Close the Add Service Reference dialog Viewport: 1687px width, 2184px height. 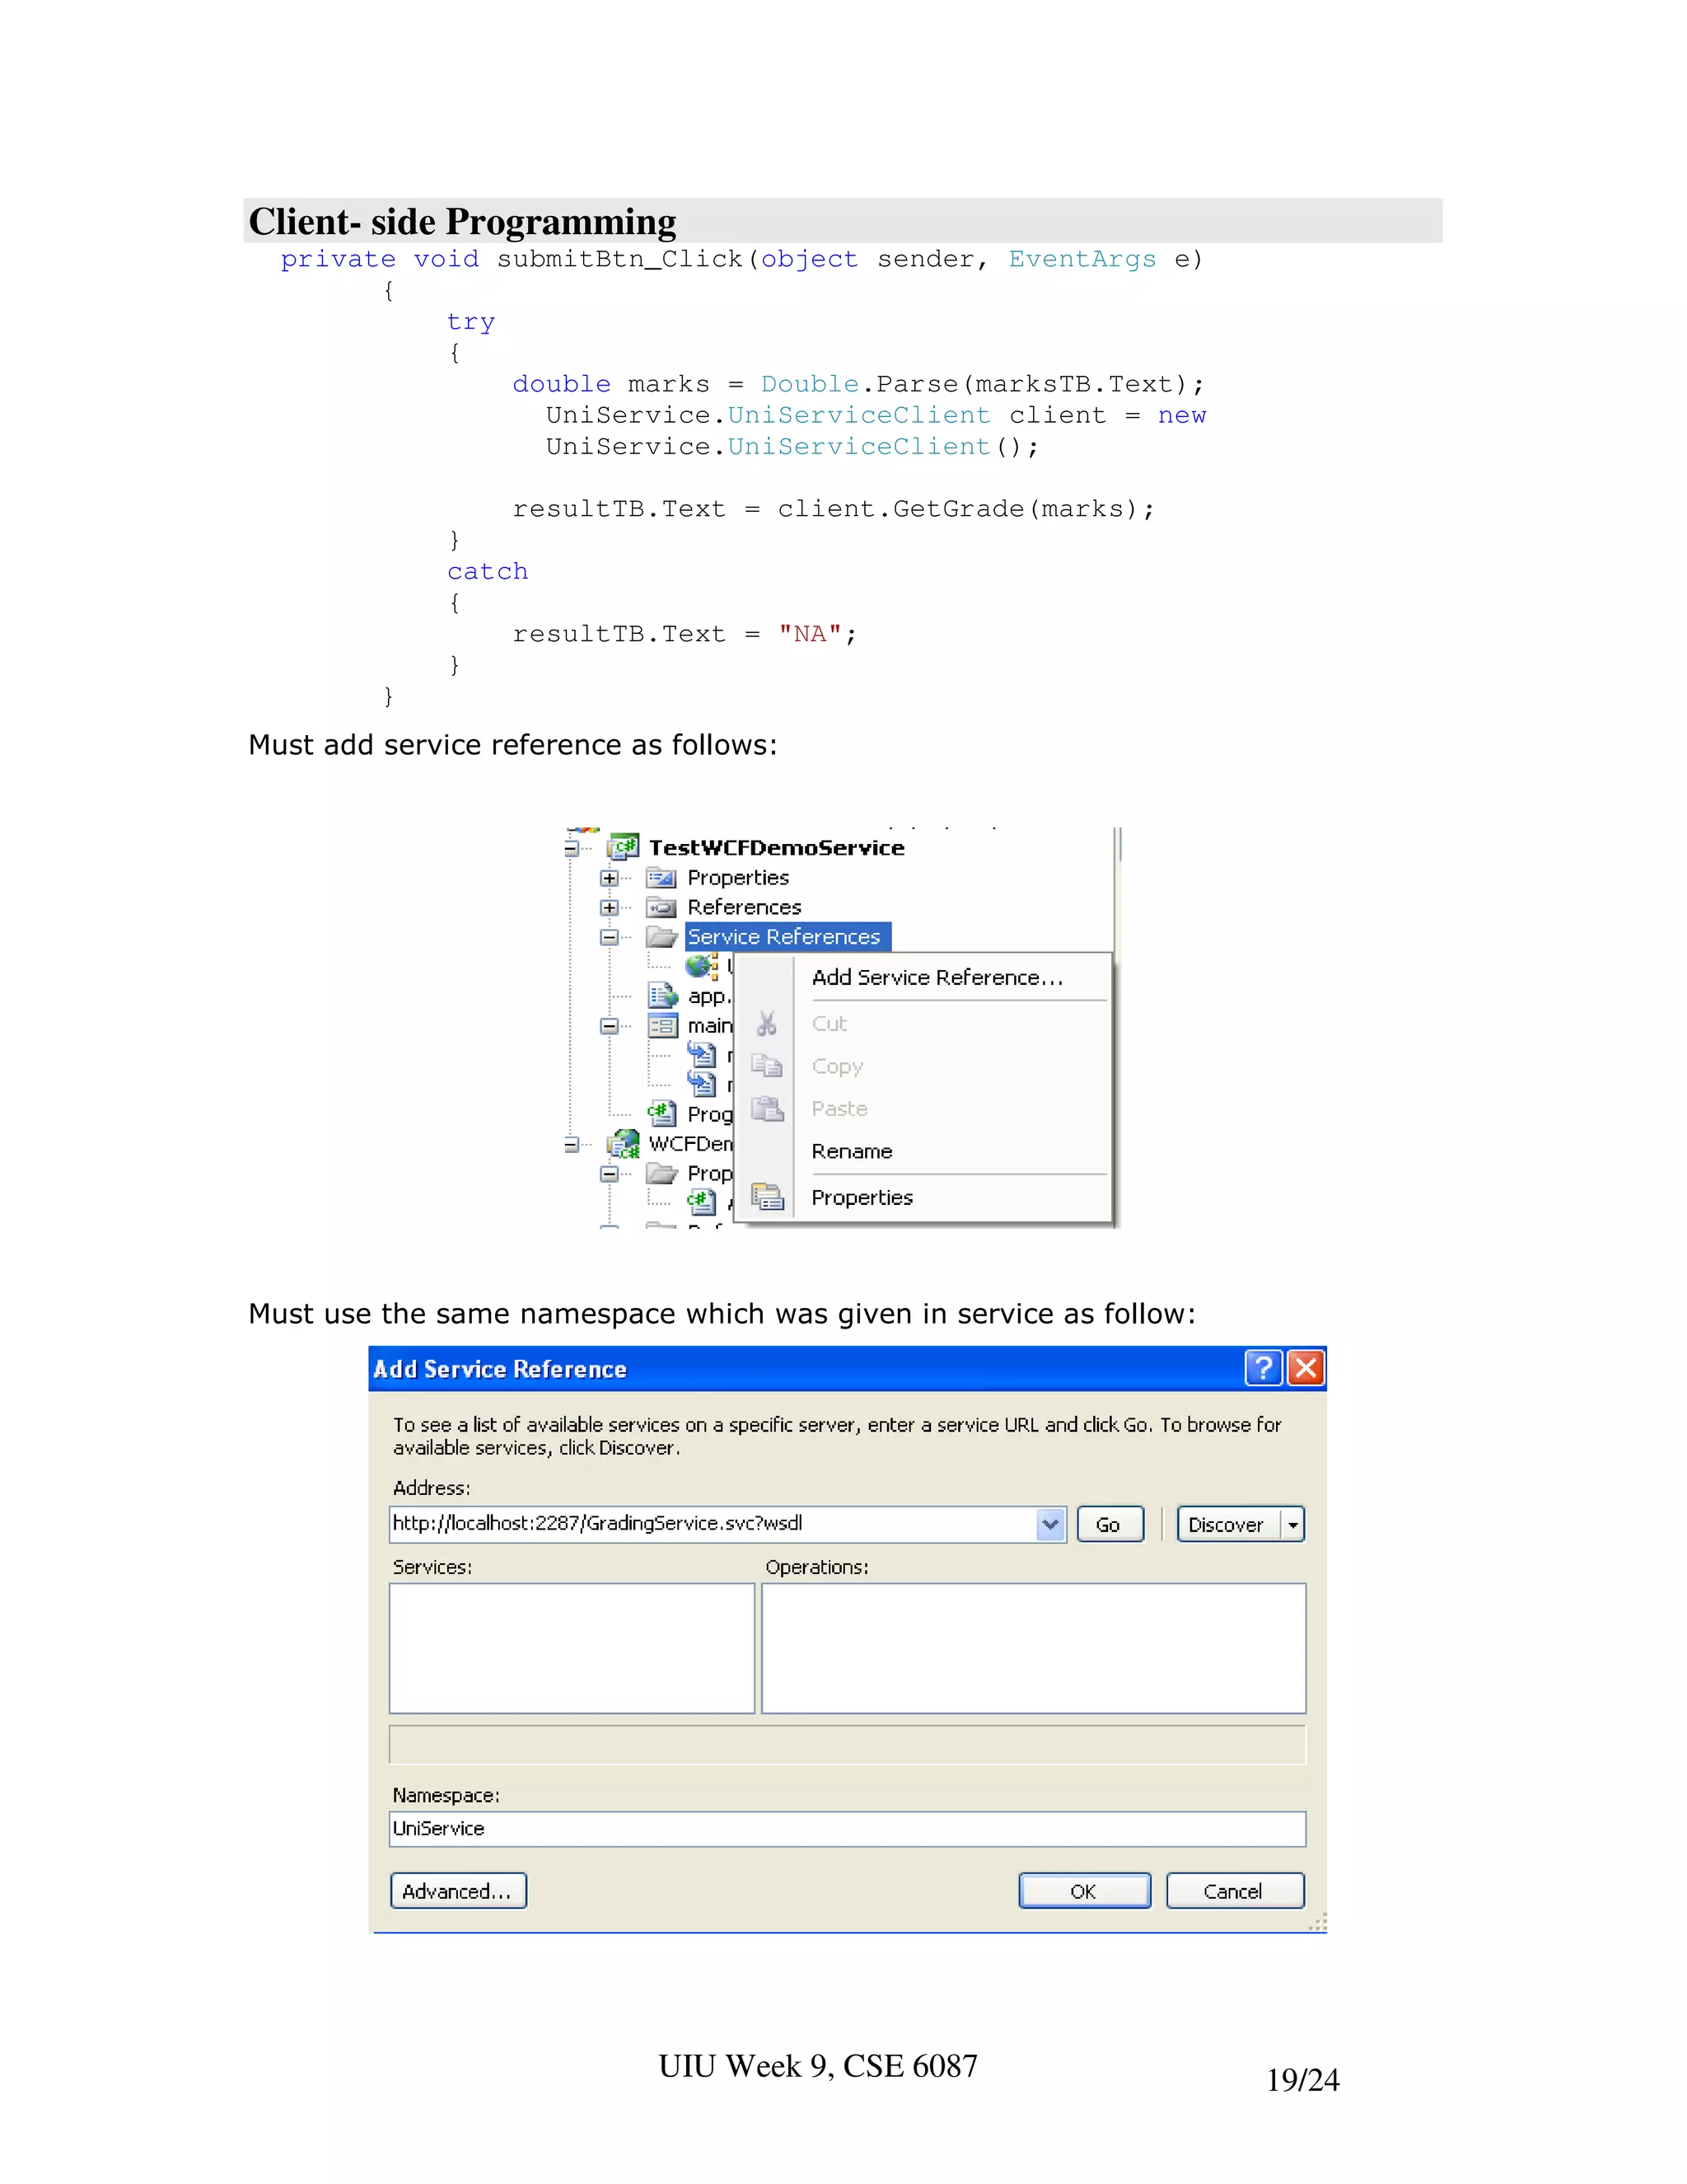[x=1306, y=1367]
